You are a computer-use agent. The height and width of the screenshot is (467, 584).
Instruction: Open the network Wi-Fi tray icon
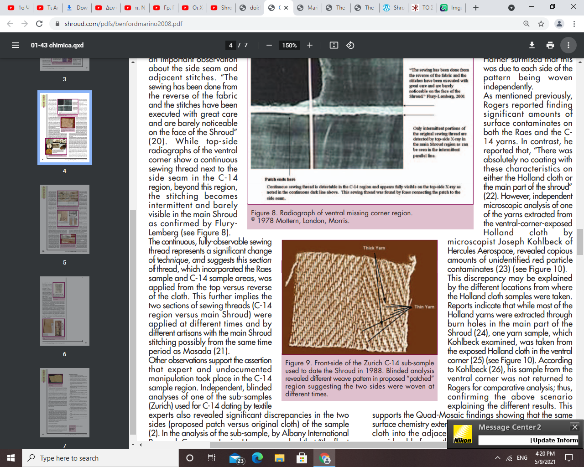509,458
